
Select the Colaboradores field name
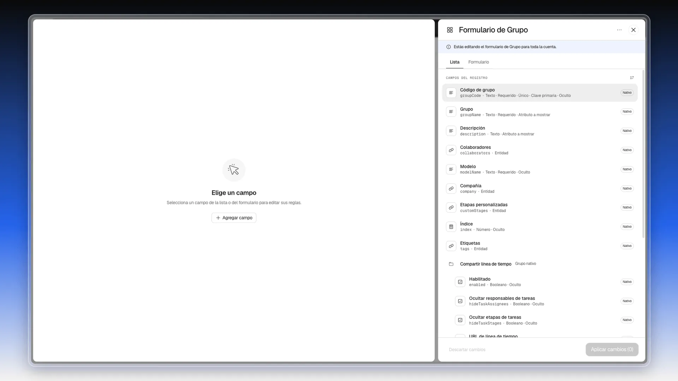click(x=475, y=147)
